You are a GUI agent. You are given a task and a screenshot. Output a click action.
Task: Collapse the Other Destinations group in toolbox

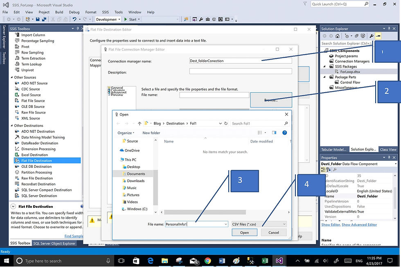[11, 125]
